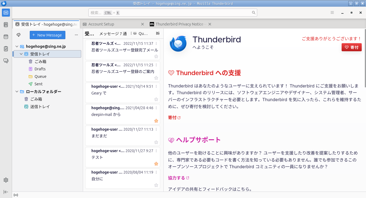Open menu for the 自分に message
The image size is (366, 198).
point(156,172)
